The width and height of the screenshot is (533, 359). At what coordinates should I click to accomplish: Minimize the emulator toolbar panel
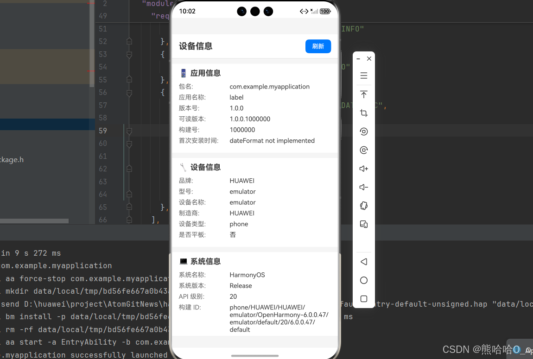click(x=358, y=59)
